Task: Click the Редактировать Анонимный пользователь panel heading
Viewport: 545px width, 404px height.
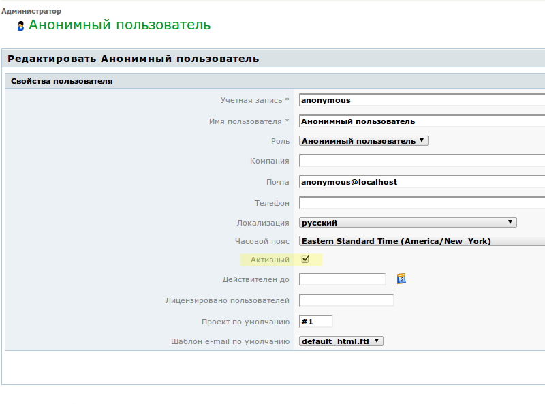Action: pos(134,59)
